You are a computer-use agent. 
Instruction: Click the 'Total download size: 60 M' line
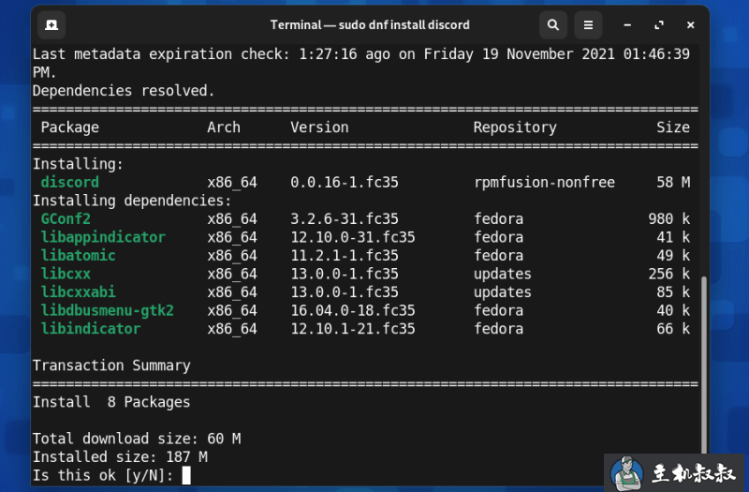click(x=137, y=439)
